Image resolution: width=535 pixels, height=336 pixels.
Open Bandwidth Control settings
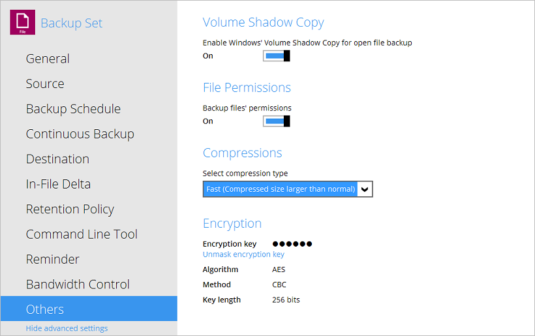[78, 284]
